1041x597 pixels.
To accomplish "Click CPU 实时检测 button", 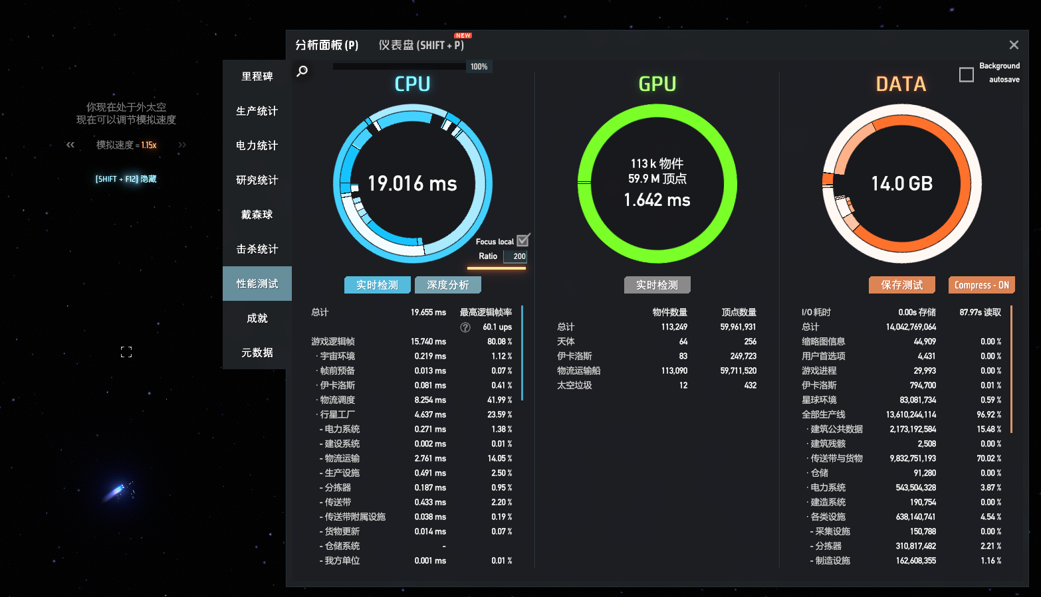I will tap(378, 285).
